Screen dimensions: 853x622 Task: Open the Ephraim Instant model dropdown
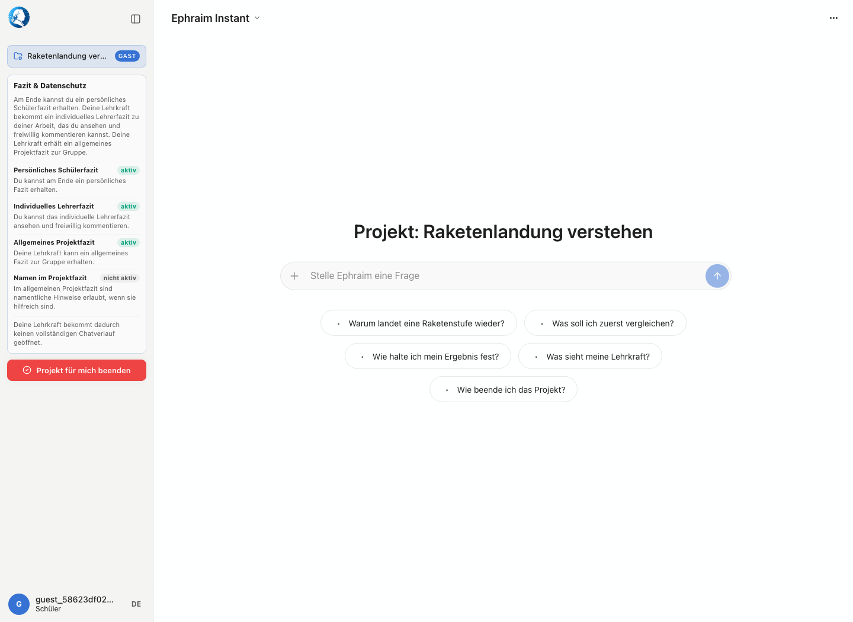216,18
